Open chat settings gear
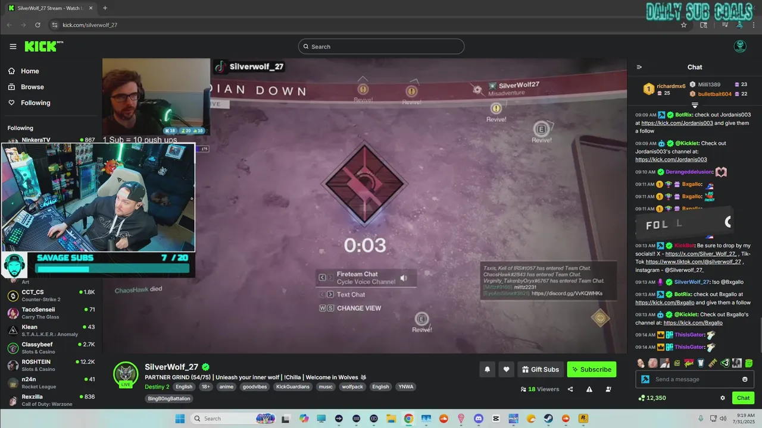Viewport: 762px width, 428px height. click(x=723, y=398)
